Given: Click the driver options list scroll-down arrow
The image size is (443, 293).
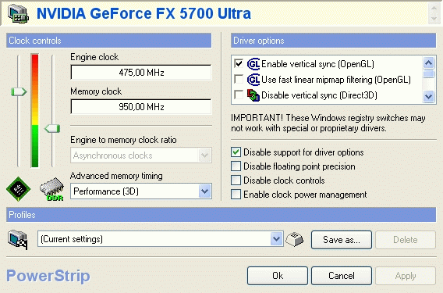Looking at the screenshot, I should [x=429, y=96].
